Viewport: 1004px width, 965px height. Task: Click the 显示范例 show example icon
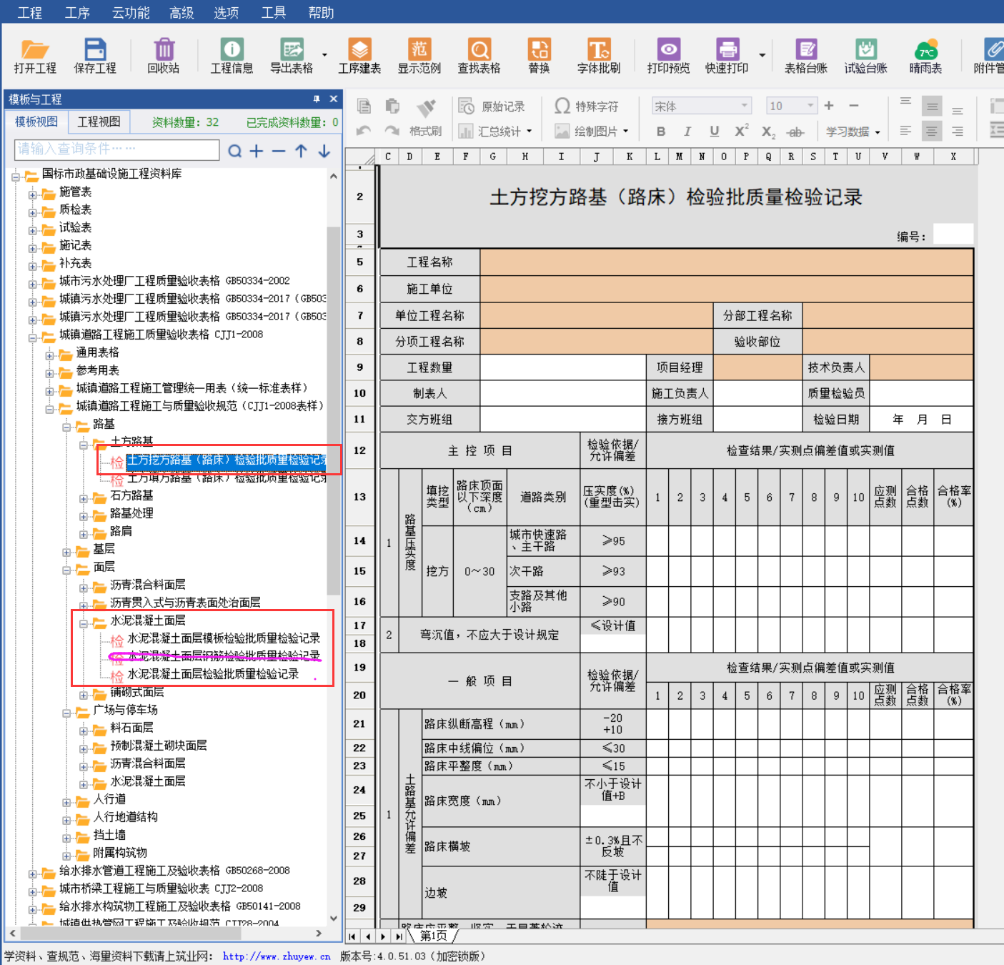[x=419, y=56]
